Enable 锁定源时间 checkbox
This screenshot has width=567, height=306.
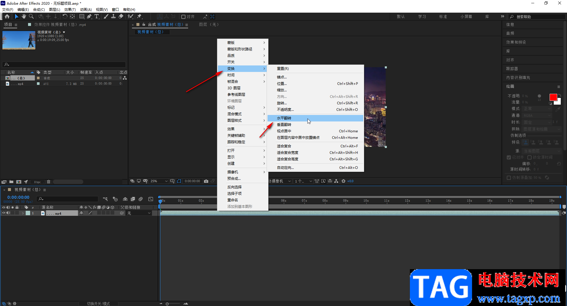(529, 157)
